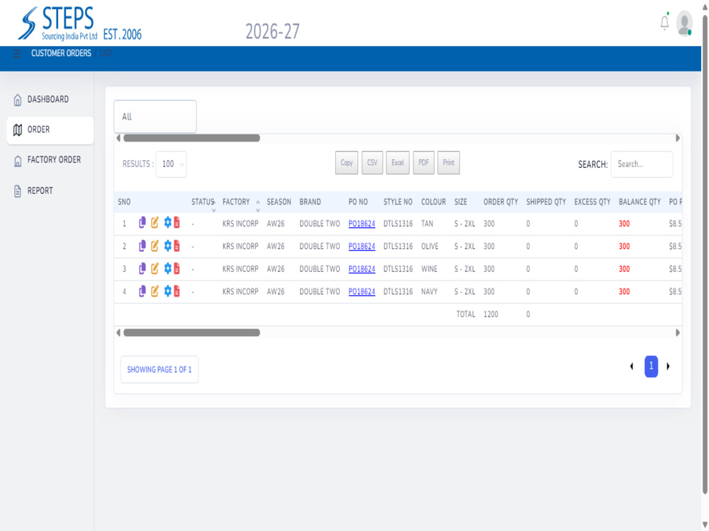709x531 pixels.
Task: Copy the NAVY order row via purple icon
Action: [x=142, y=291]
